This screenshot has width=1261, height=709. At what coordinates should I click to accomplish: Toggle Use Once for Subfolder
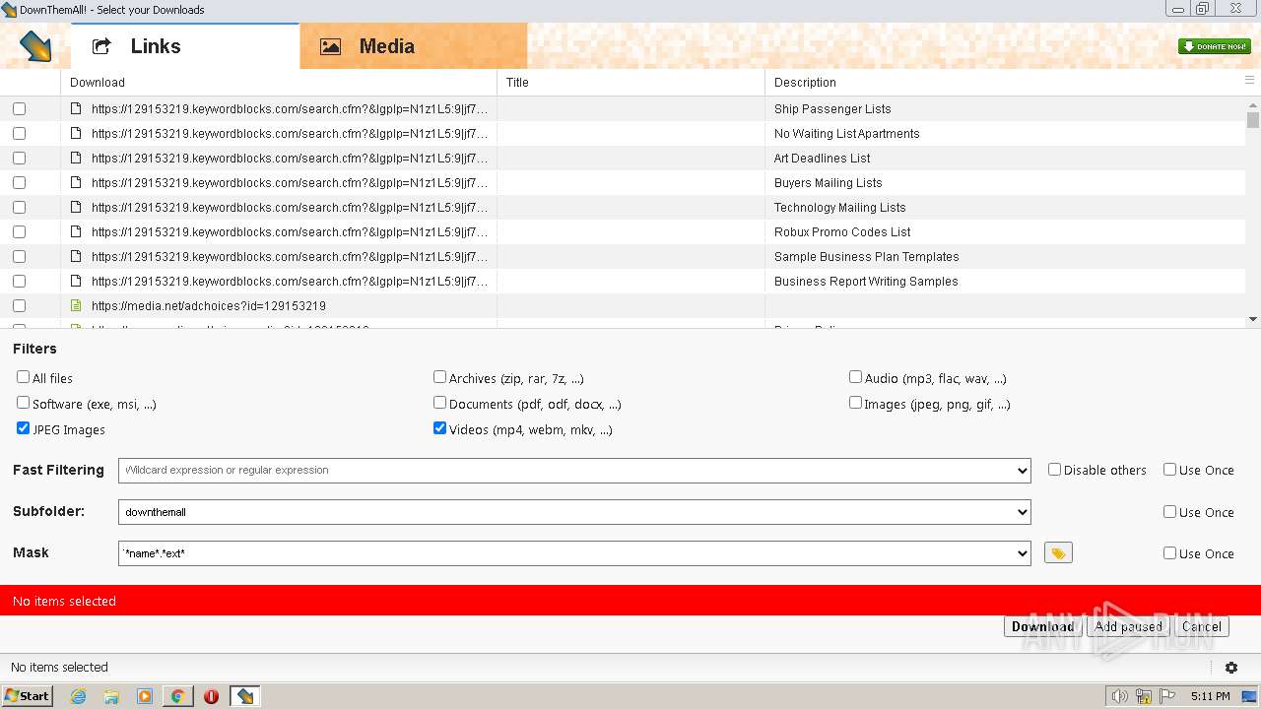[x=1169, y=511]
